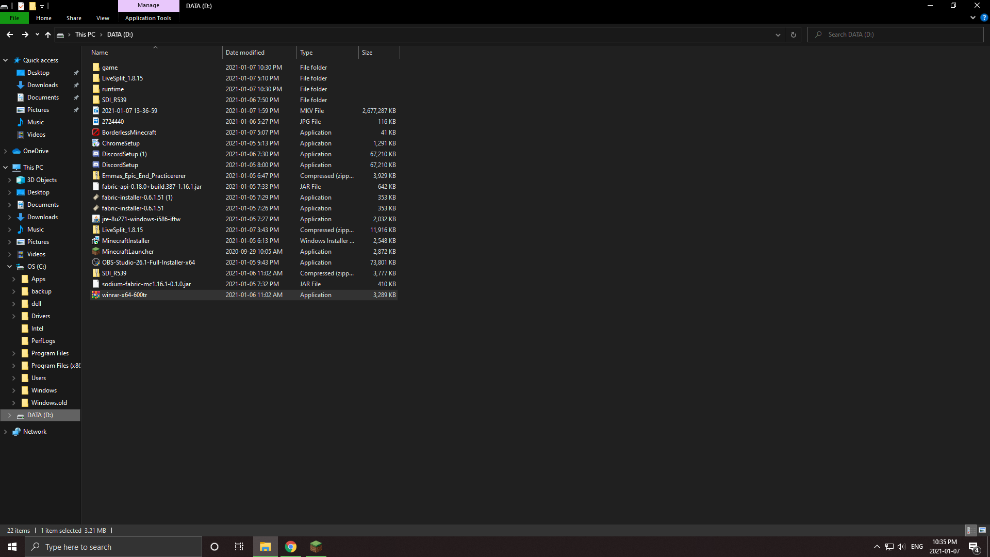Refresh the current folder view
Screen dimensions: 990x557
click(x=793, y=35)
